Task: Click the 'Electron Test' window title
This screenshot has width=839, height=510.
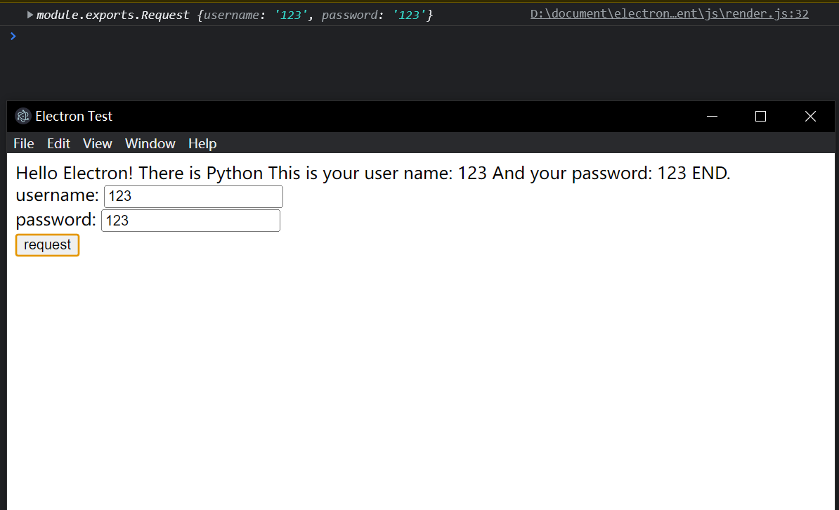Action: point(74,116)
